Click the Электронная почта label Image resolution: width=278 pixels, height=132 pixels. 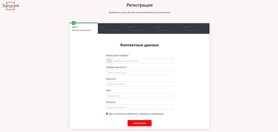pyautogui.click(x=116, y=67)
